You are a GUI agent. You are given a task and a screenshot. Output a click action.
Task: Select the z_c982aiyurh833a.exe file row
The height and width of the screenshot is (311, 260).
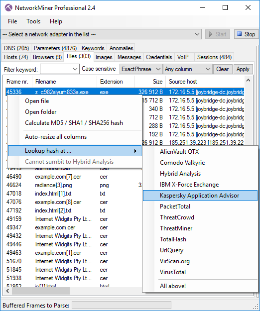coord(125,92)
